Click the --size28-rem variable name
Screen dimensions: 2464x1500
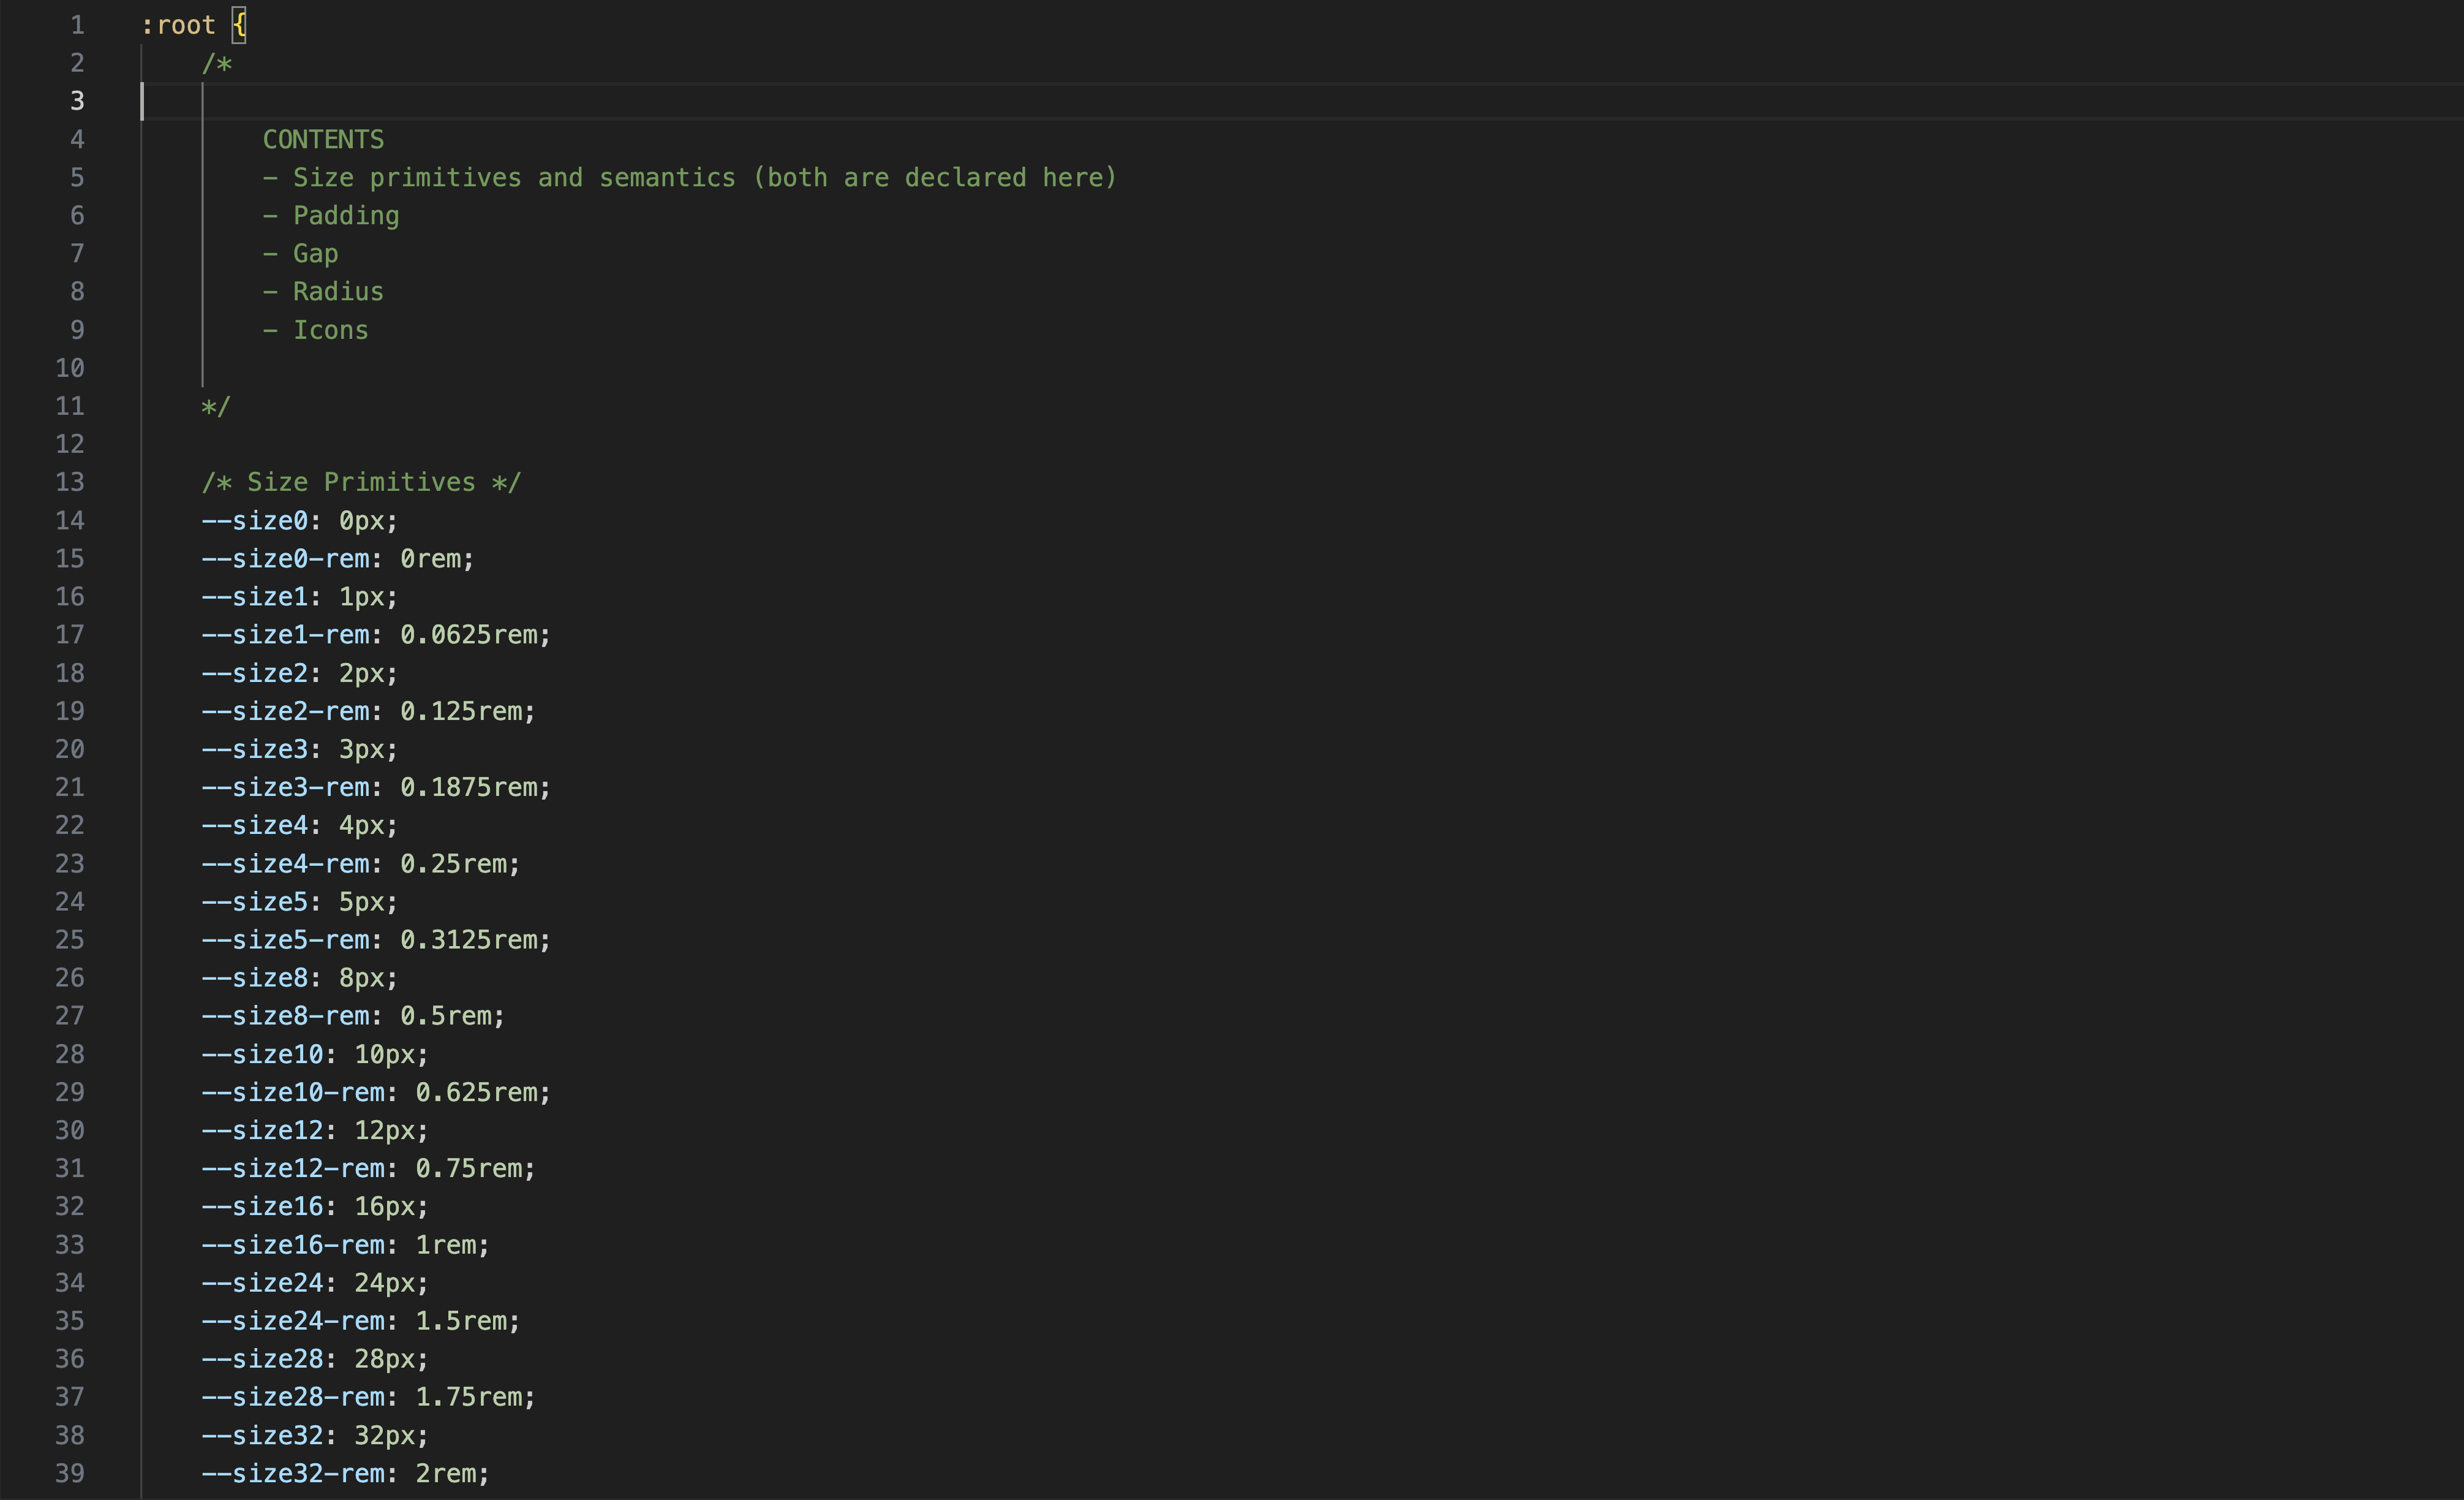pyautogui.click(x=293, y=1397)
